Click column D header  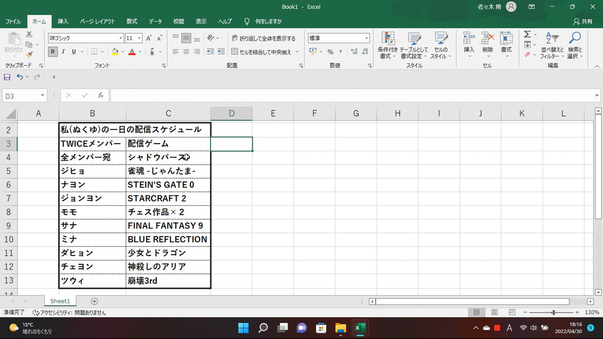(x=232, y=114)
